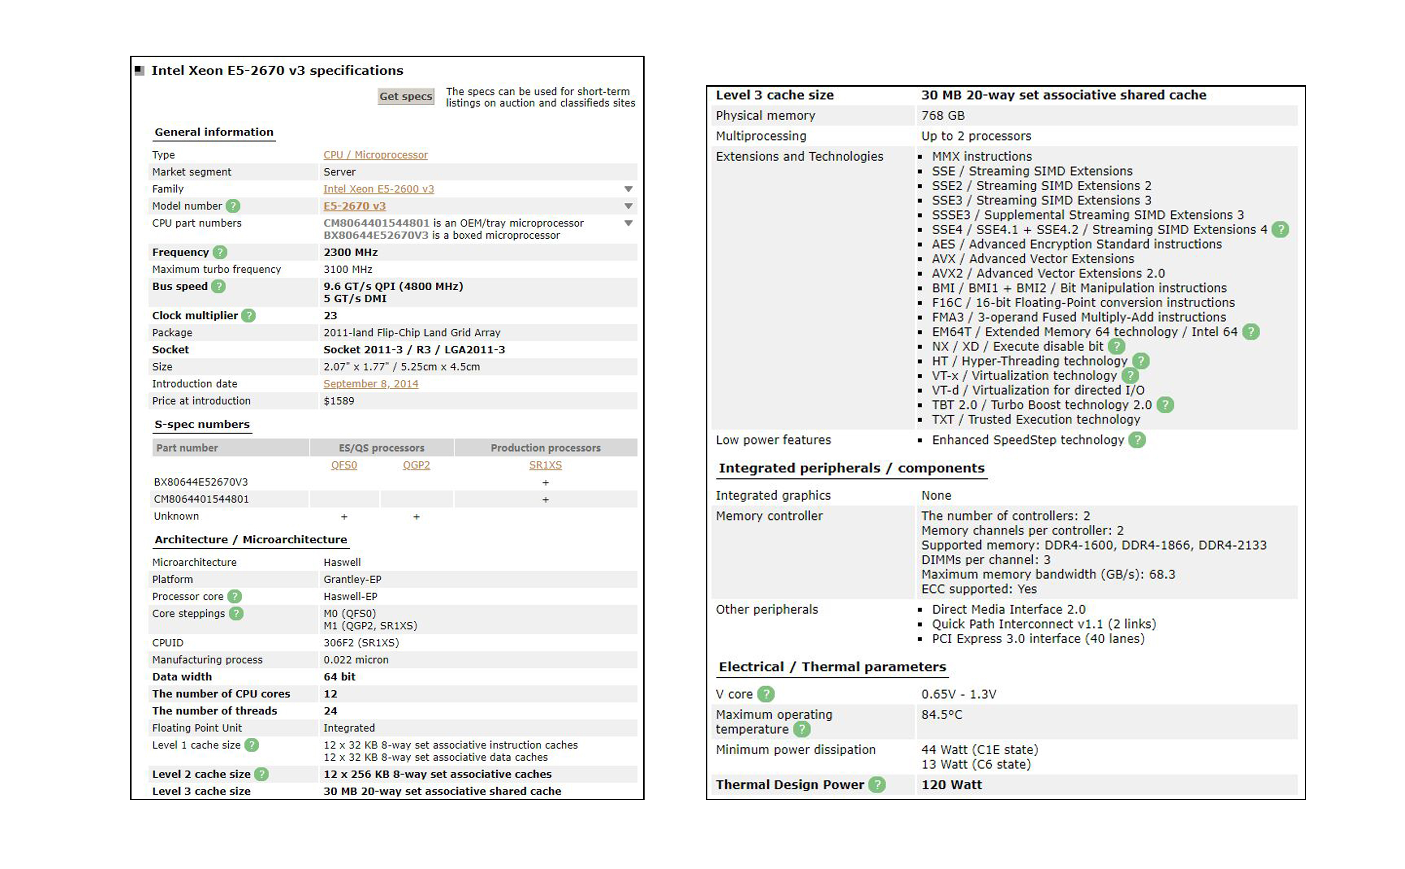Image resolution: width=1405 pixels, height=869 pixels.
Task: Click the help icon after Turbo Boost technology 2.0
Action: click(1165, 405)
